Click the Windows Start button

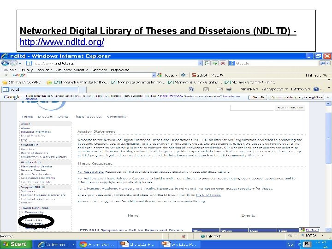[16, 244]
